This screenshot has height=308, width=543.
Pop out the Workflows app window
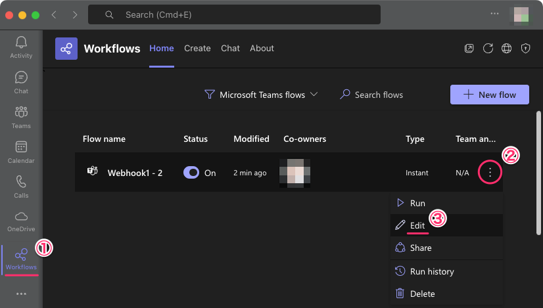pos(469,49)
